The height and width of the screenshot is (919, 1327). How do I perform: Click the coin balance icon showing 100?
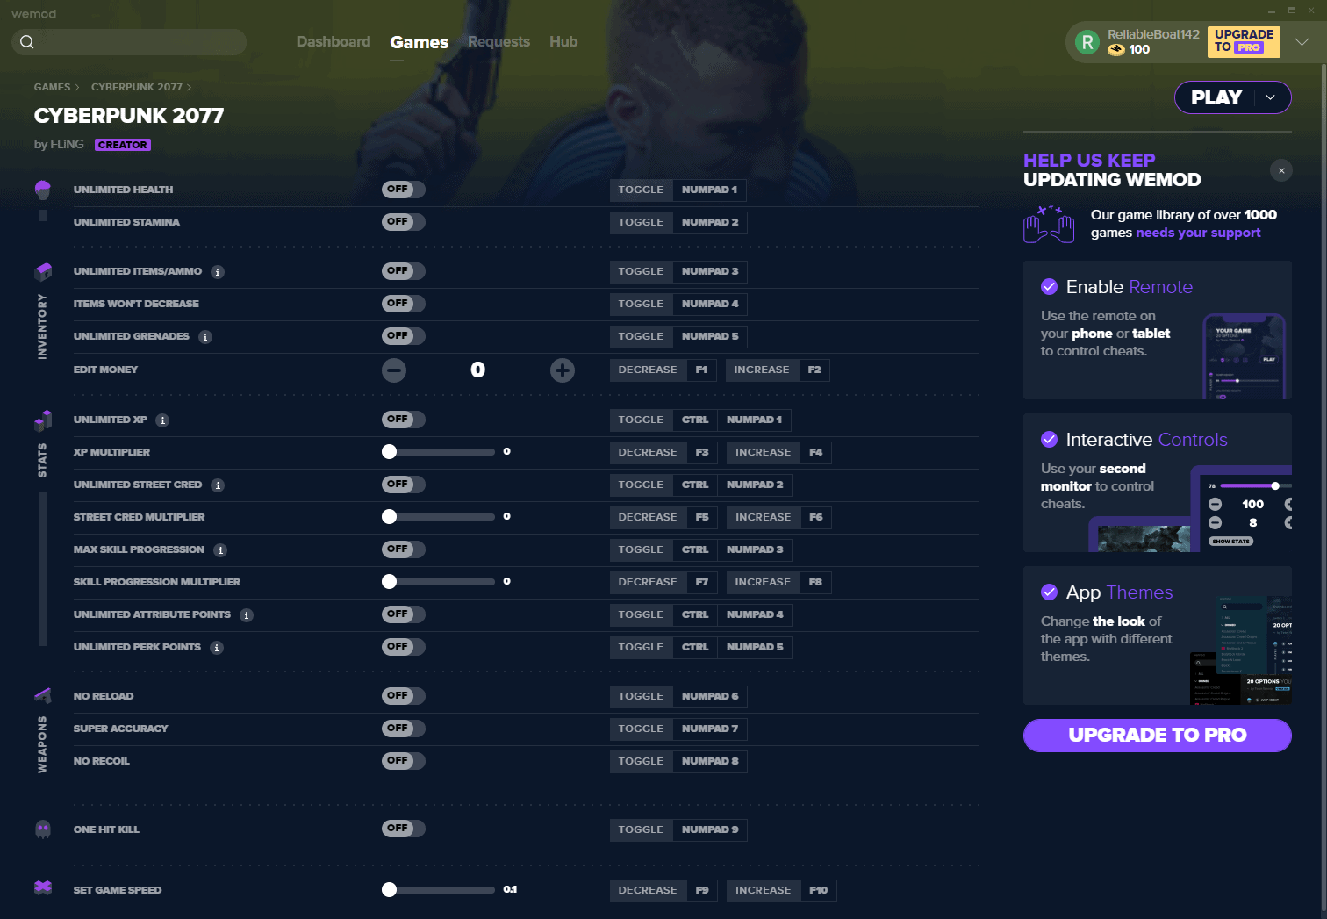1116,50
